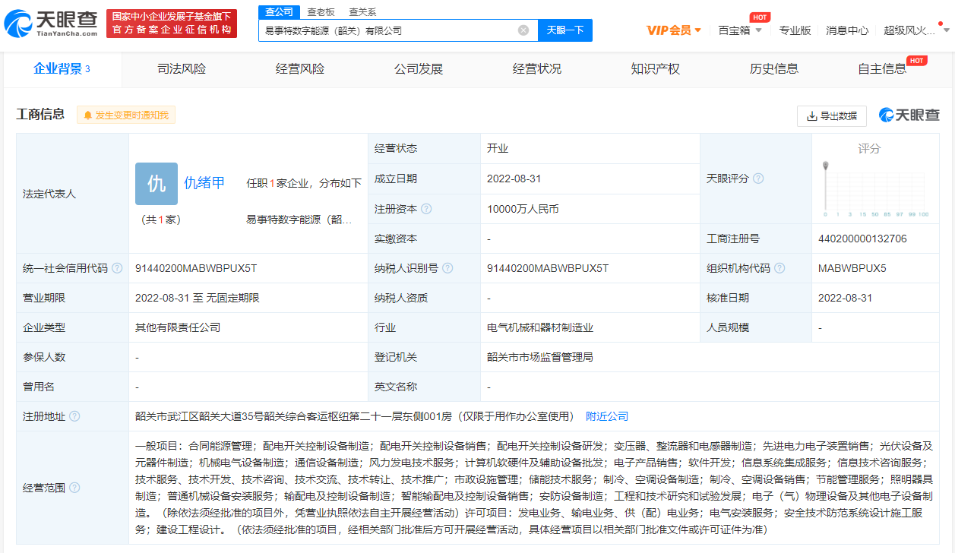
Task: Clear the search box using the X icon
Action: [522, 30]
